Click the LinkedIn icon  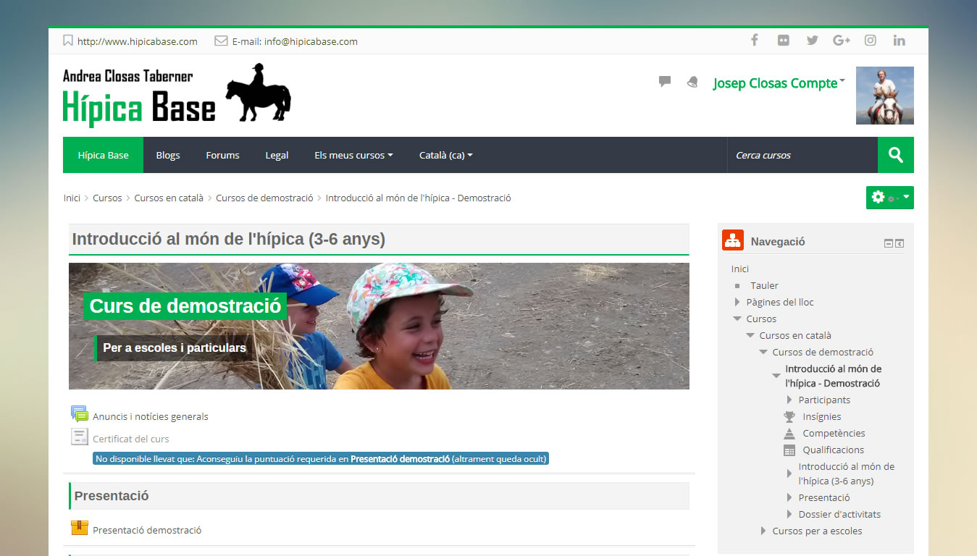(x=899, y=41)
